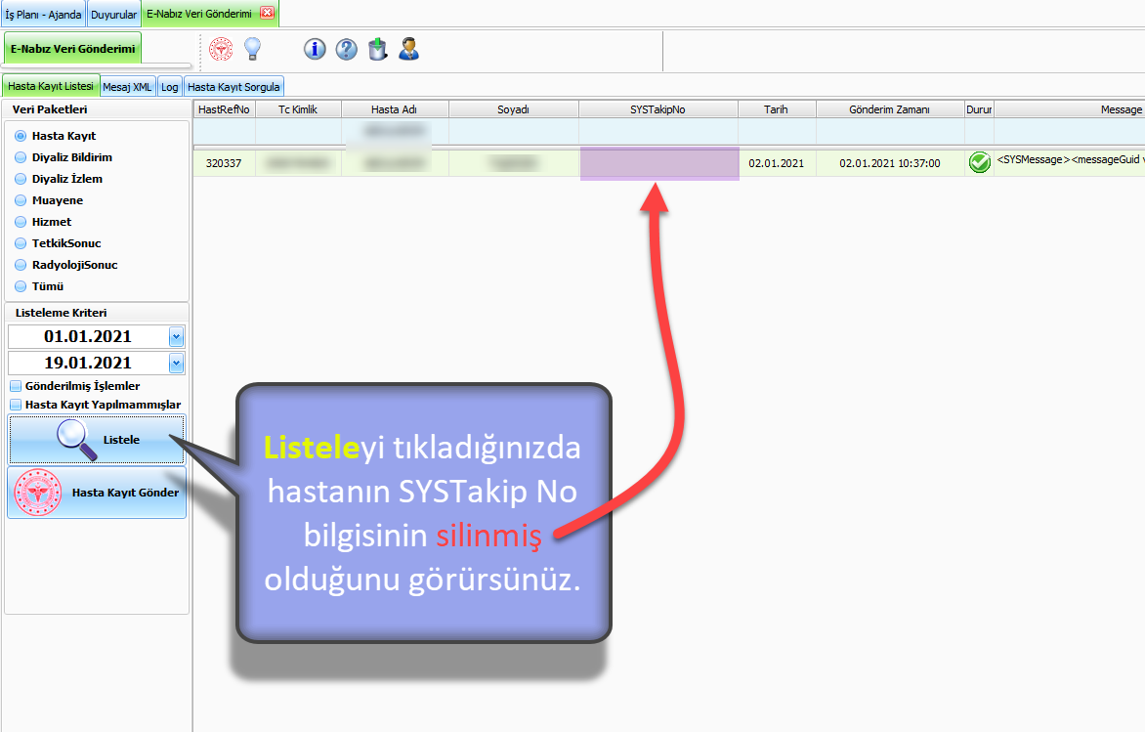Switch to the İş Planı - Ajanda tab
The height and width of the screenshot is (732, 1145).
tap(43, 15)
